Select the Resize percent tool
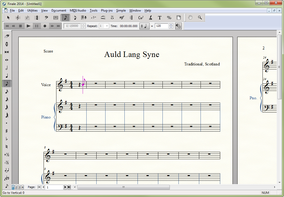The width and height of the screenshot is (284, 197). [169, 18]
